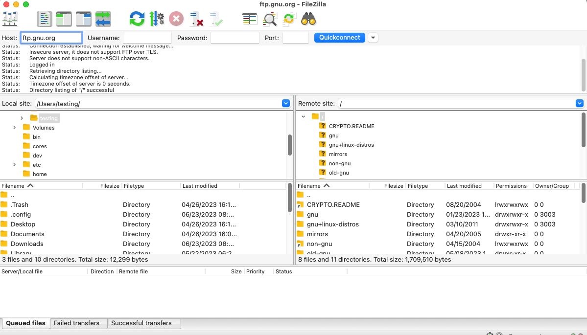Image resolution: width=587 pixels, height=335 pixels.
Task: Switch to Queued files tab
Action: click(x=25, y=323)
